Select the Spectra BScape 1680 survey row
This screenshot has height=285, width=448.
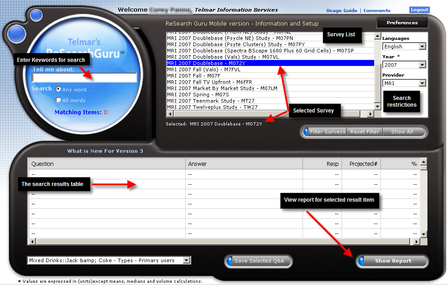tap(270, 51)
